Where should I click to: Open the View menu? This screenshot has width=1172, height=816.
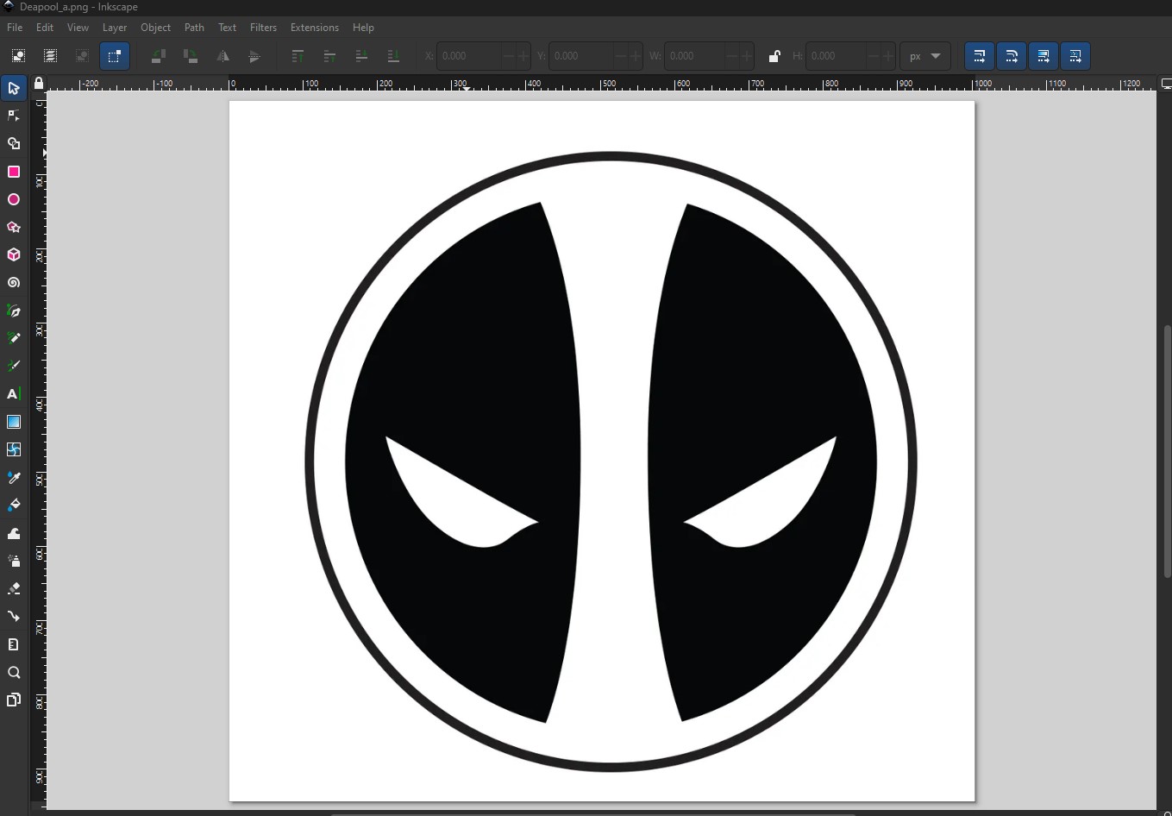point(78,28)
